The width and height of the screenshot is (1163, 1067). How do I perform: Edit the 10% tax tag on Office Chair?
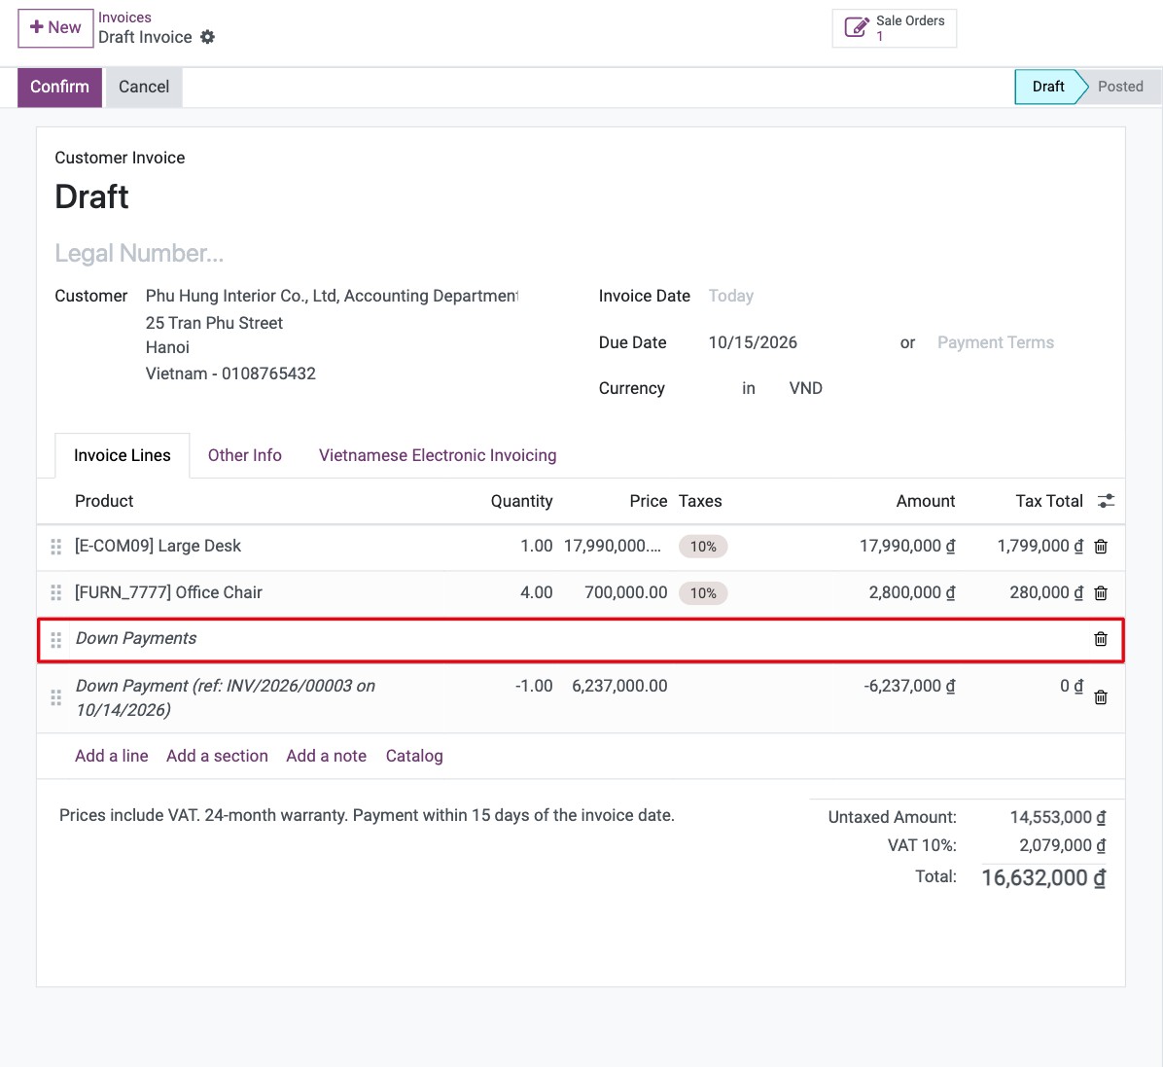(x=703, y=593)
